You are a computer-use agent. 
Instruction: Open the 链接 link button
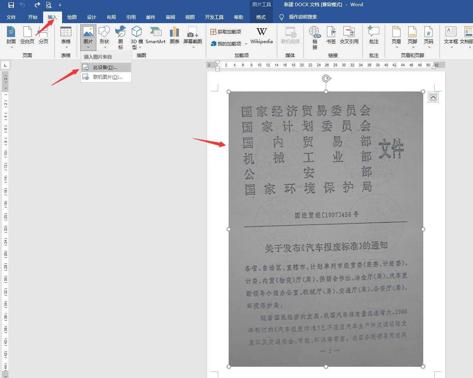pyautogui.click(x=315, y=37)
